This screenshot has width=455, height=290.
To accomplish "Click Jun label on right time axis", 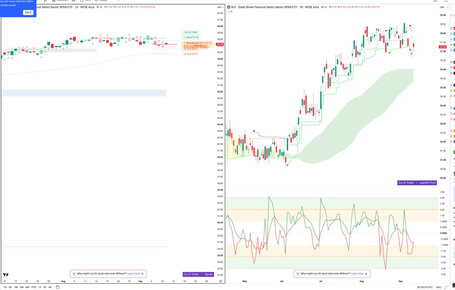I will pos(282,281).
